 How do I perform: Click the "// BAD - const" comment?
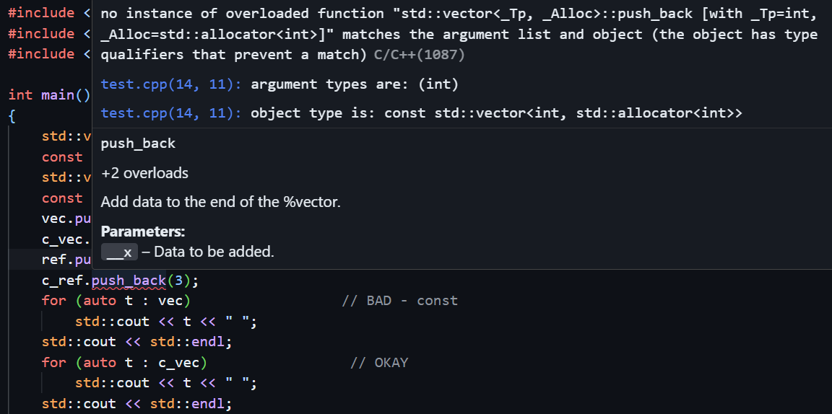399,301
